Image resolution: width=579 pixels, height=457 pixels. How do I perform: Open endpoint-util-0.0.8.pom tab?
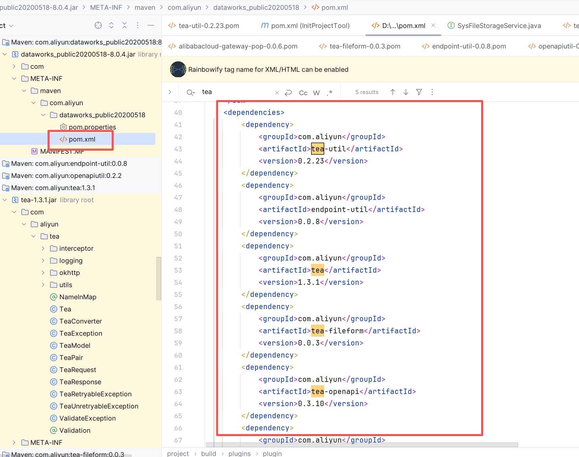(464, 46)
